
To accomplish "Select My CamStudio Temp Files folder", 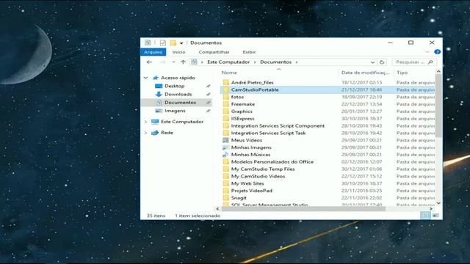I will click(263, 169).
